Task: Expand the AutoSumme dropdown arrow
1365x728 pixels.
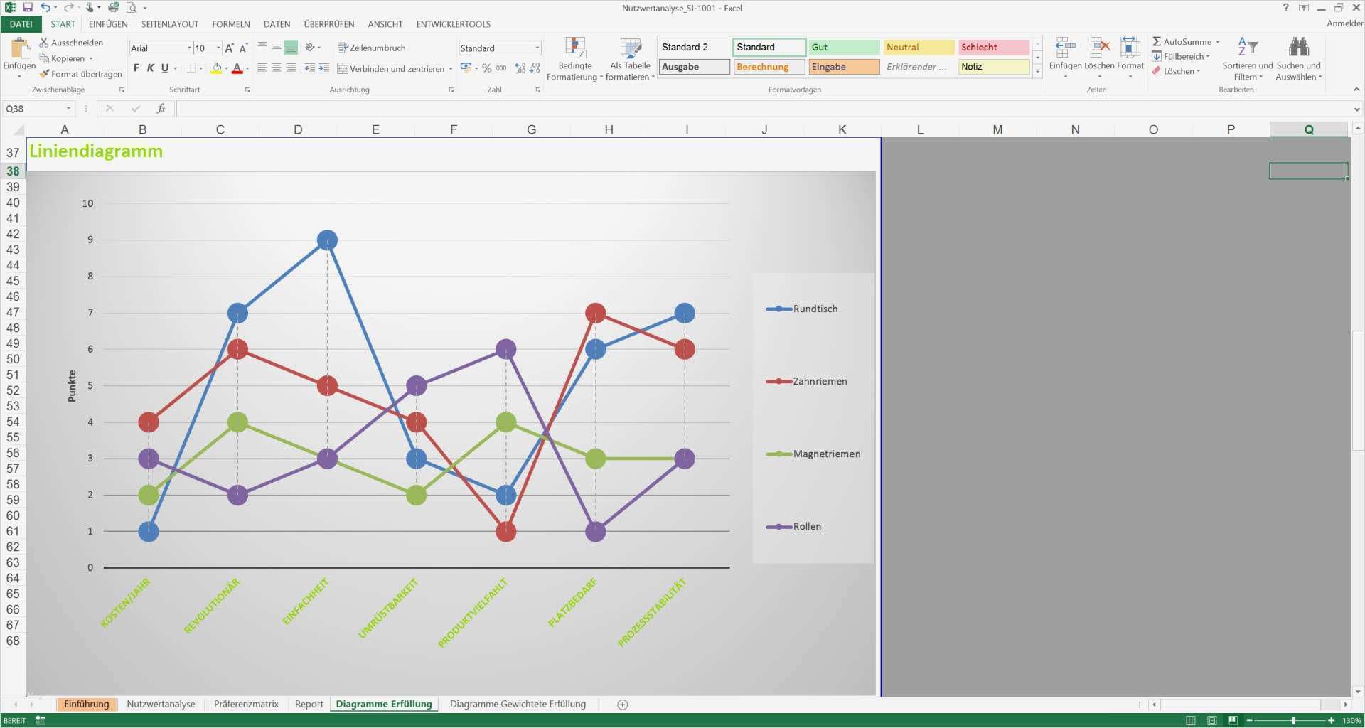Action: pos(1217,42)
